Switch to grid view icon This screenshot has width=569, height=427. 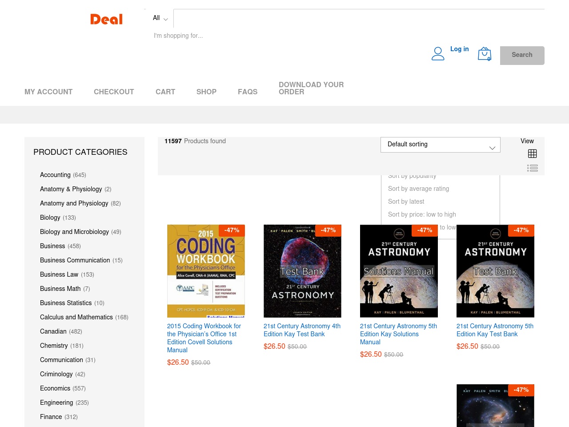pyautogui.click(x=532, y=153)
